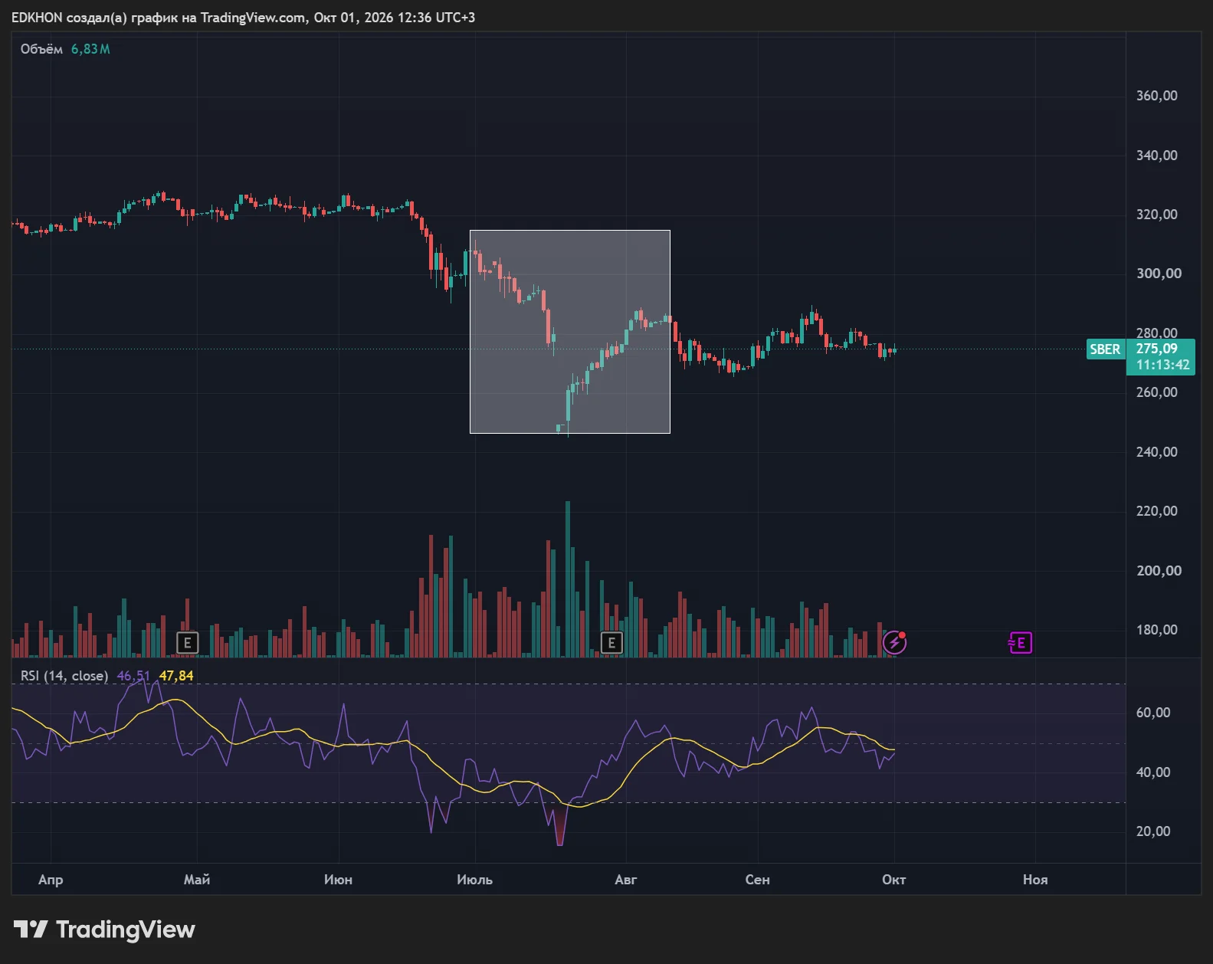Open the earnings E marker near Авг
Viewport: 1213px width, 964px height.
[611, 643]
